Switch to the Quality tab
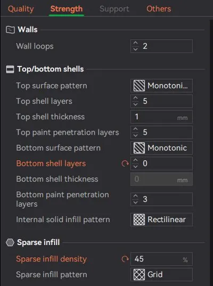The image size is (213, 286). 21,9
